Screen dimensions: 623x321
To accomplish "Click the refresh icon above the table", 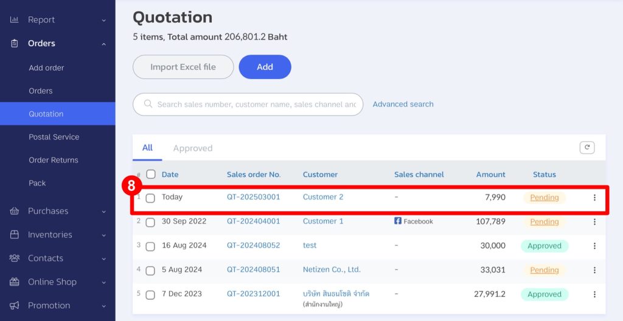I will (x=587, y=148).
